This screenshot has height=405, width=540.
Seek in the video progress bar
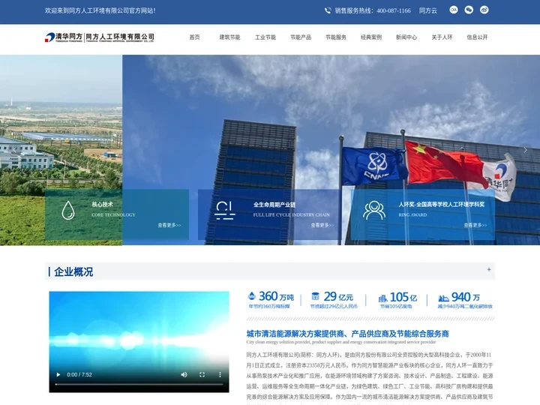pyautogui.click(x=139, y=384)
